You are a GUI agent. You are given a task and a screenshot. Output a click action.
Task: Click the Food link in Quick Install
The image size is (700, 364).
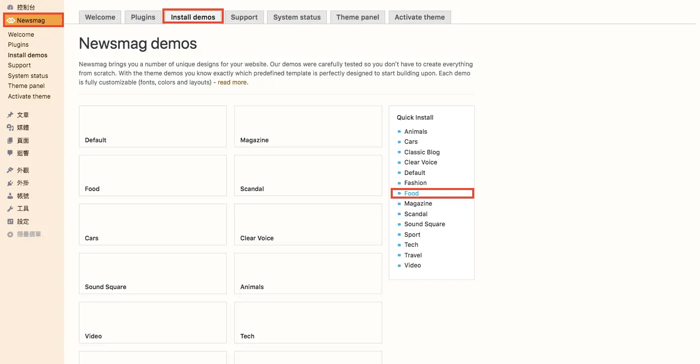coord(411,194)
